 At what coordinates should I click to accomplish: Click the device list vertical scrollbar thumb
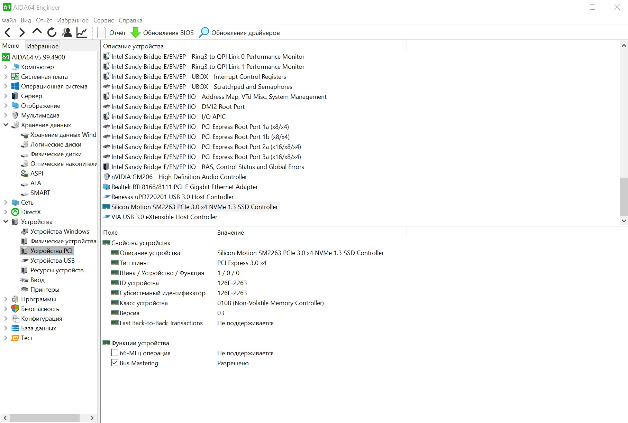pos(624,197)
